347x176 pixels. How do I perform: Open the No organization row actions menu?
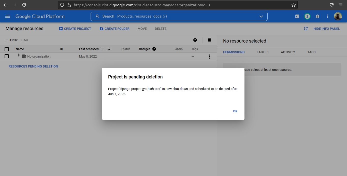coord(209,57)
